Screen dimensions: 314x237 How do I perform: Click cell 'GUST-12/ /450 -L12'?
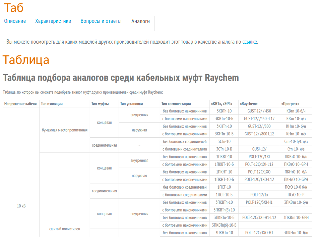259,118
